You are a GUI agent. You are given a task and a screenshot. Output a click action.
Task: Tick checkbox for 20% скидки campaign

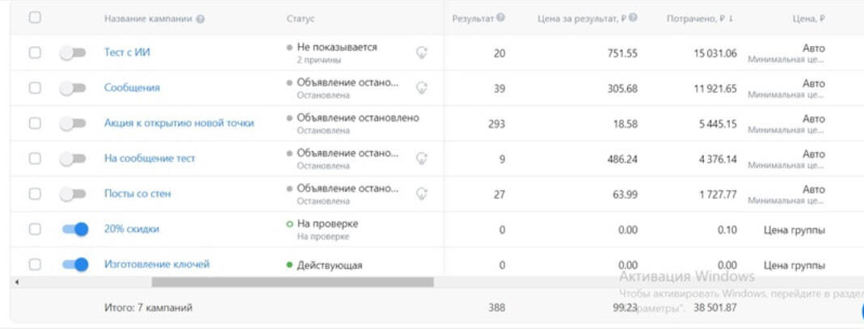coord(35,230)
